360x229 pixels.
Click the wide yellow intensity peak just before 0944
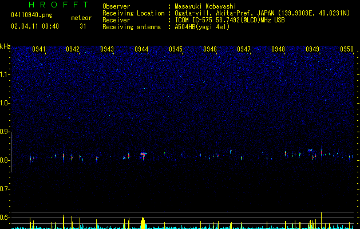(x=143, y=223)
